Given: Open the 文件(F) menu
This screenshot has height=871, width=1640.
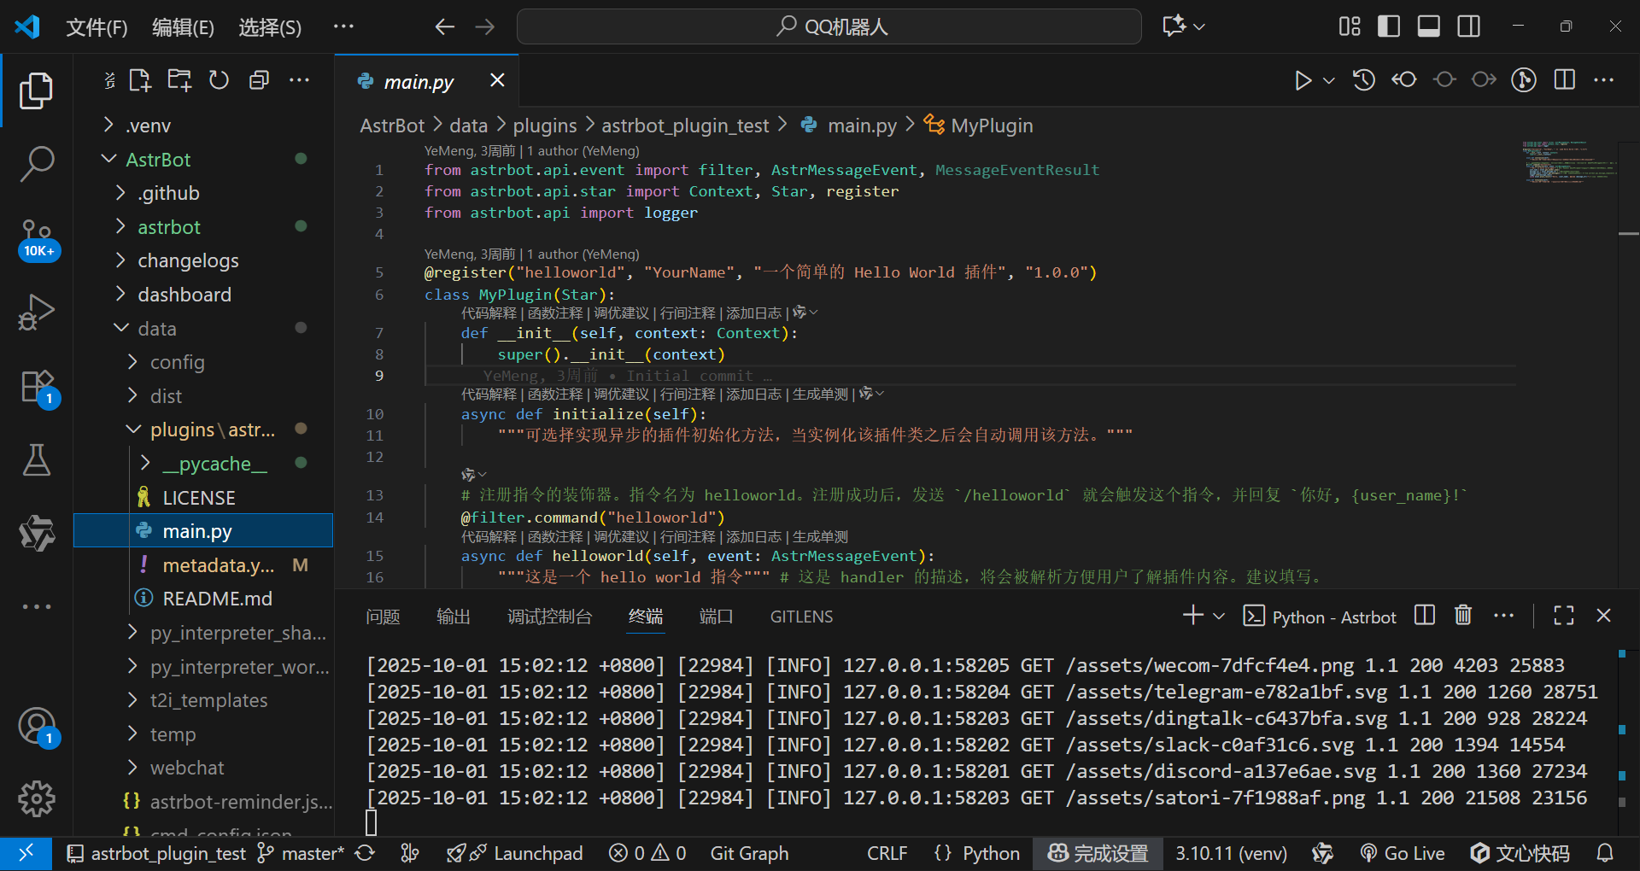Looking at the screenshot, I should [97, 27].
